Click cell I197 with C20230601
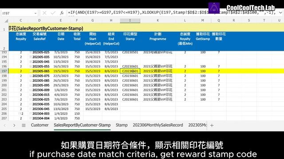284x159 pixels. click(130, 71)
